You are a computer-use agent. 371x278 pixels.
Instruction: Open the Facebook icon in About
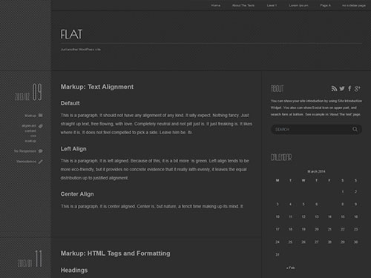coord(349,88)
